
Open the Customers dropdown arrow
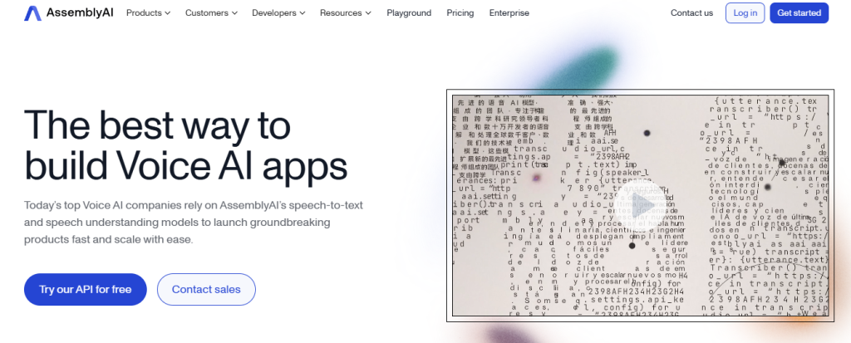(x=234, y=13)
